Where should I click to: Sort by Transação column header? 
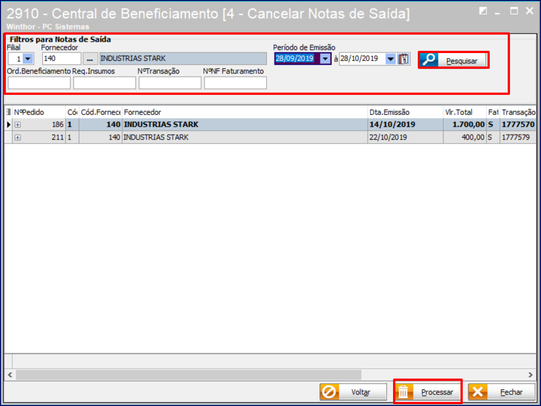tap(518, 112)
